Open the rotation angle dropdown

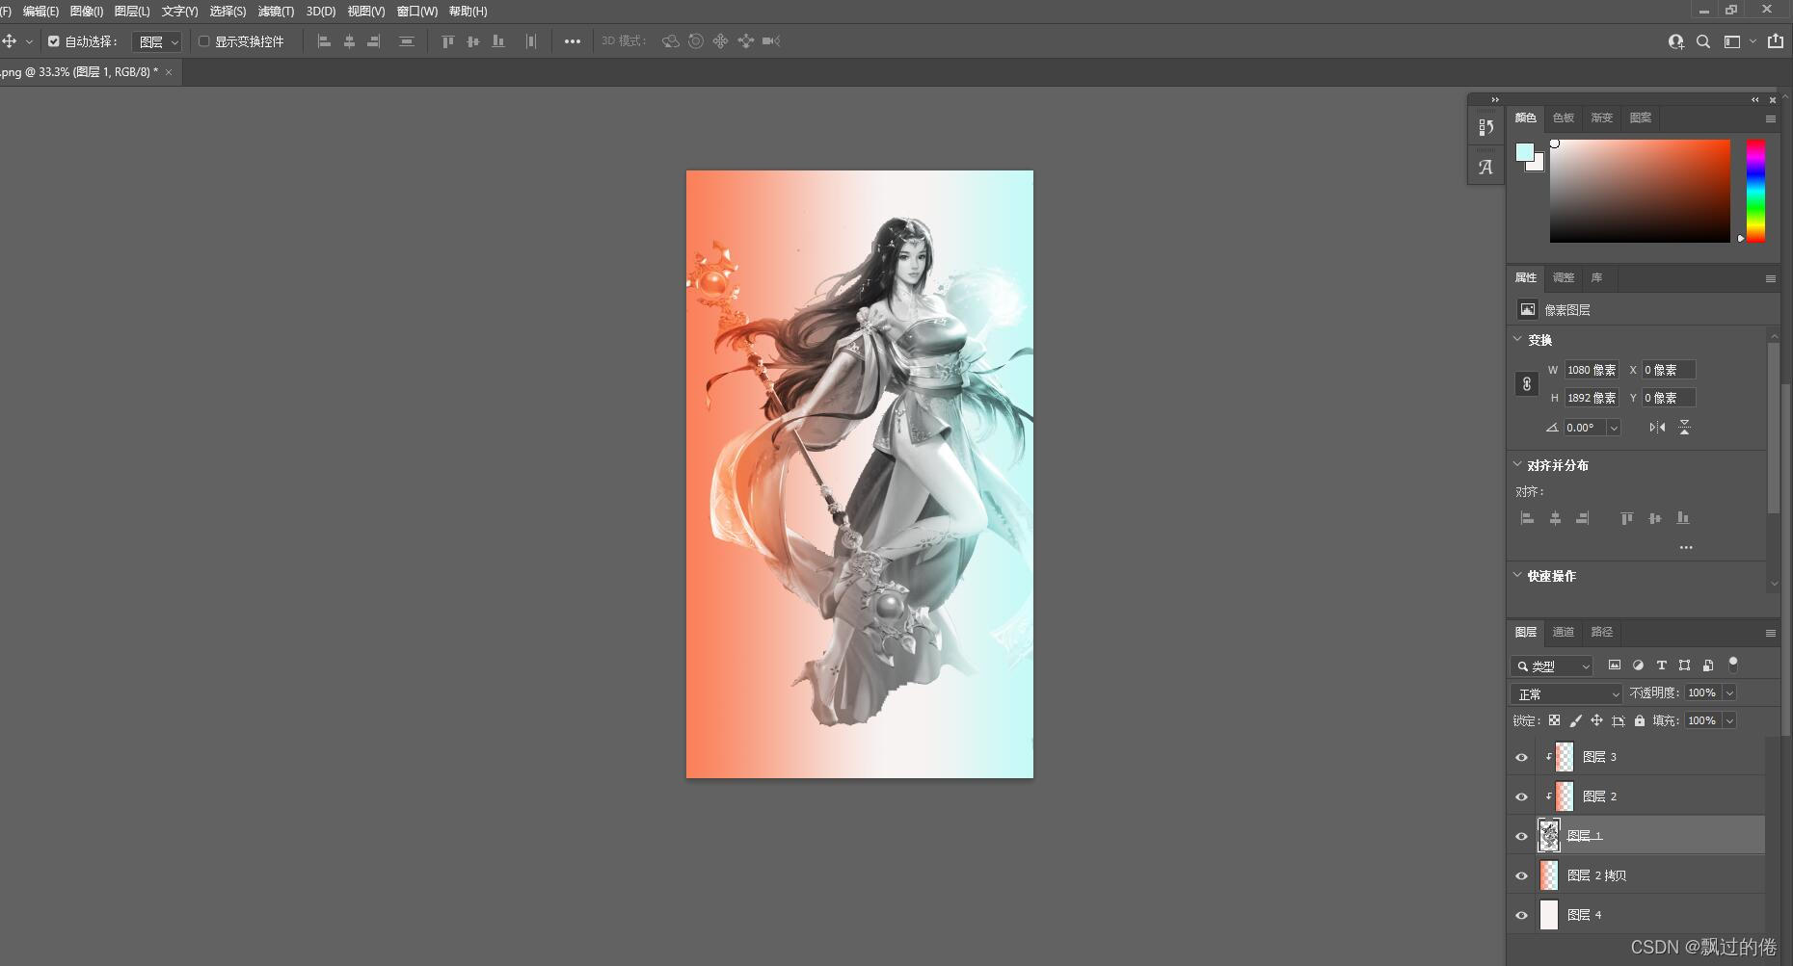tap(1614, 428)
